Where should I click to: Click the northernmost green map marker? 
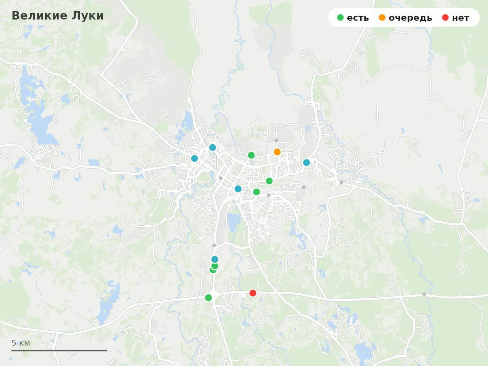(x=251, y=155)
